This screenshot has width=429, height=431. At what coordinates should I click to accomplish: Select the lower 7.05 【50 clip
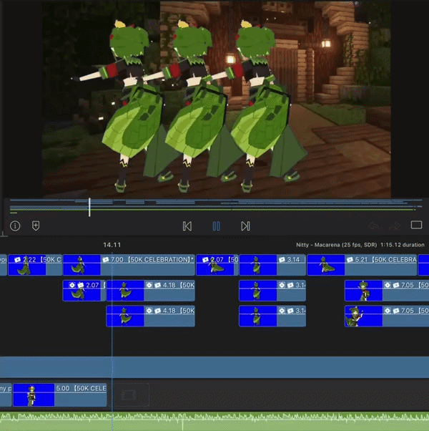pos(387,316)
